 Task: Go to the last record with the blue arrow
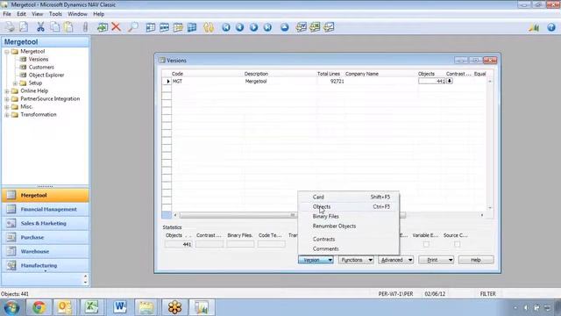[267, 27]
